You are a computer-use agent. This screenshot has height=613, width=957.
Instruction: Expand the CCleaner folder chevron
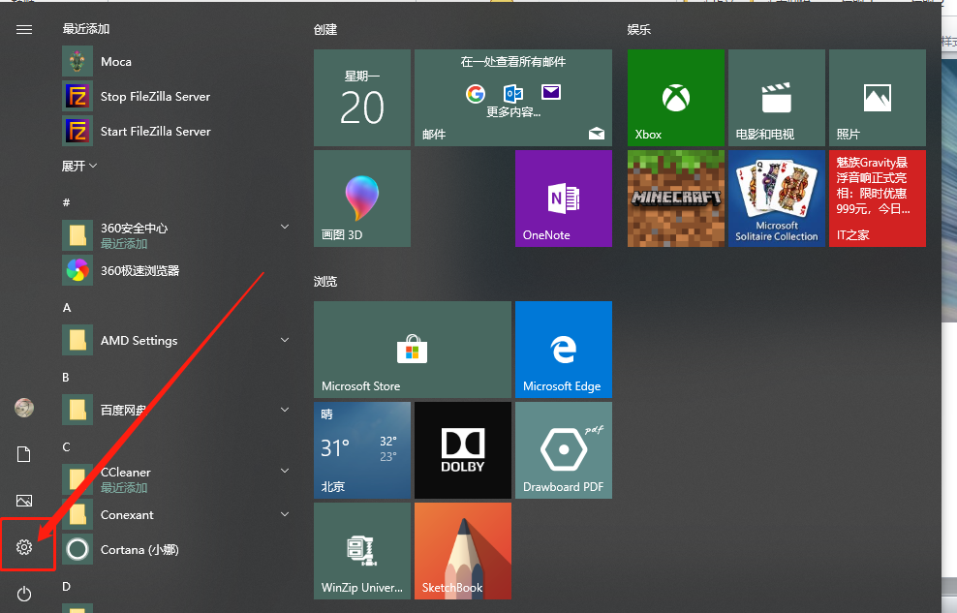285,471
